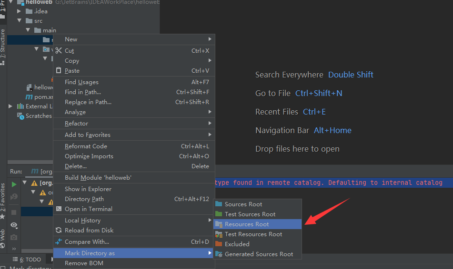Click the green Run play button
Screen dimensions: 453x269
click(x=14, y=184)
